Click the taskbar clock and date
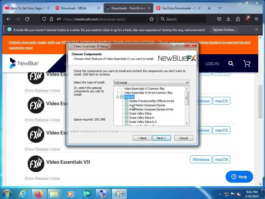The height and width of the screenshot is (199, 265). click(x=252, y=194)
